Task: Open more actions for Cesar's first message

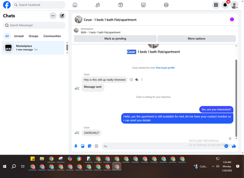Action: (142, 79)
